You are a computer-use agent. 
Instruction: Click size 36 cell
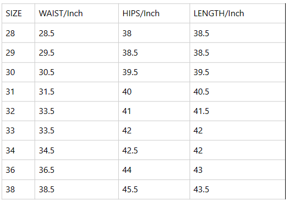10,170
